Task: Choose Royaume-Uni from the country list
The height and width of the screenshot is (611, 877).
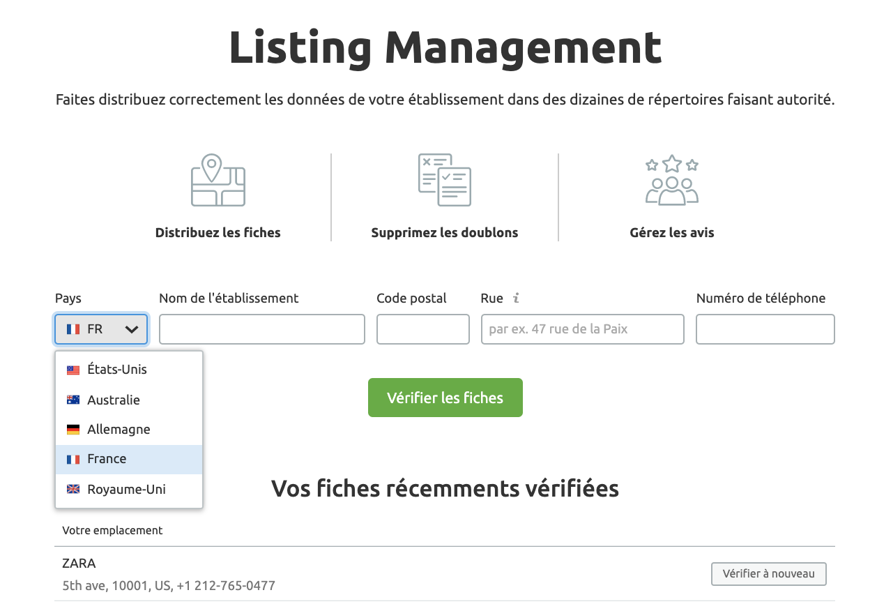Action: tap(126, 490)
